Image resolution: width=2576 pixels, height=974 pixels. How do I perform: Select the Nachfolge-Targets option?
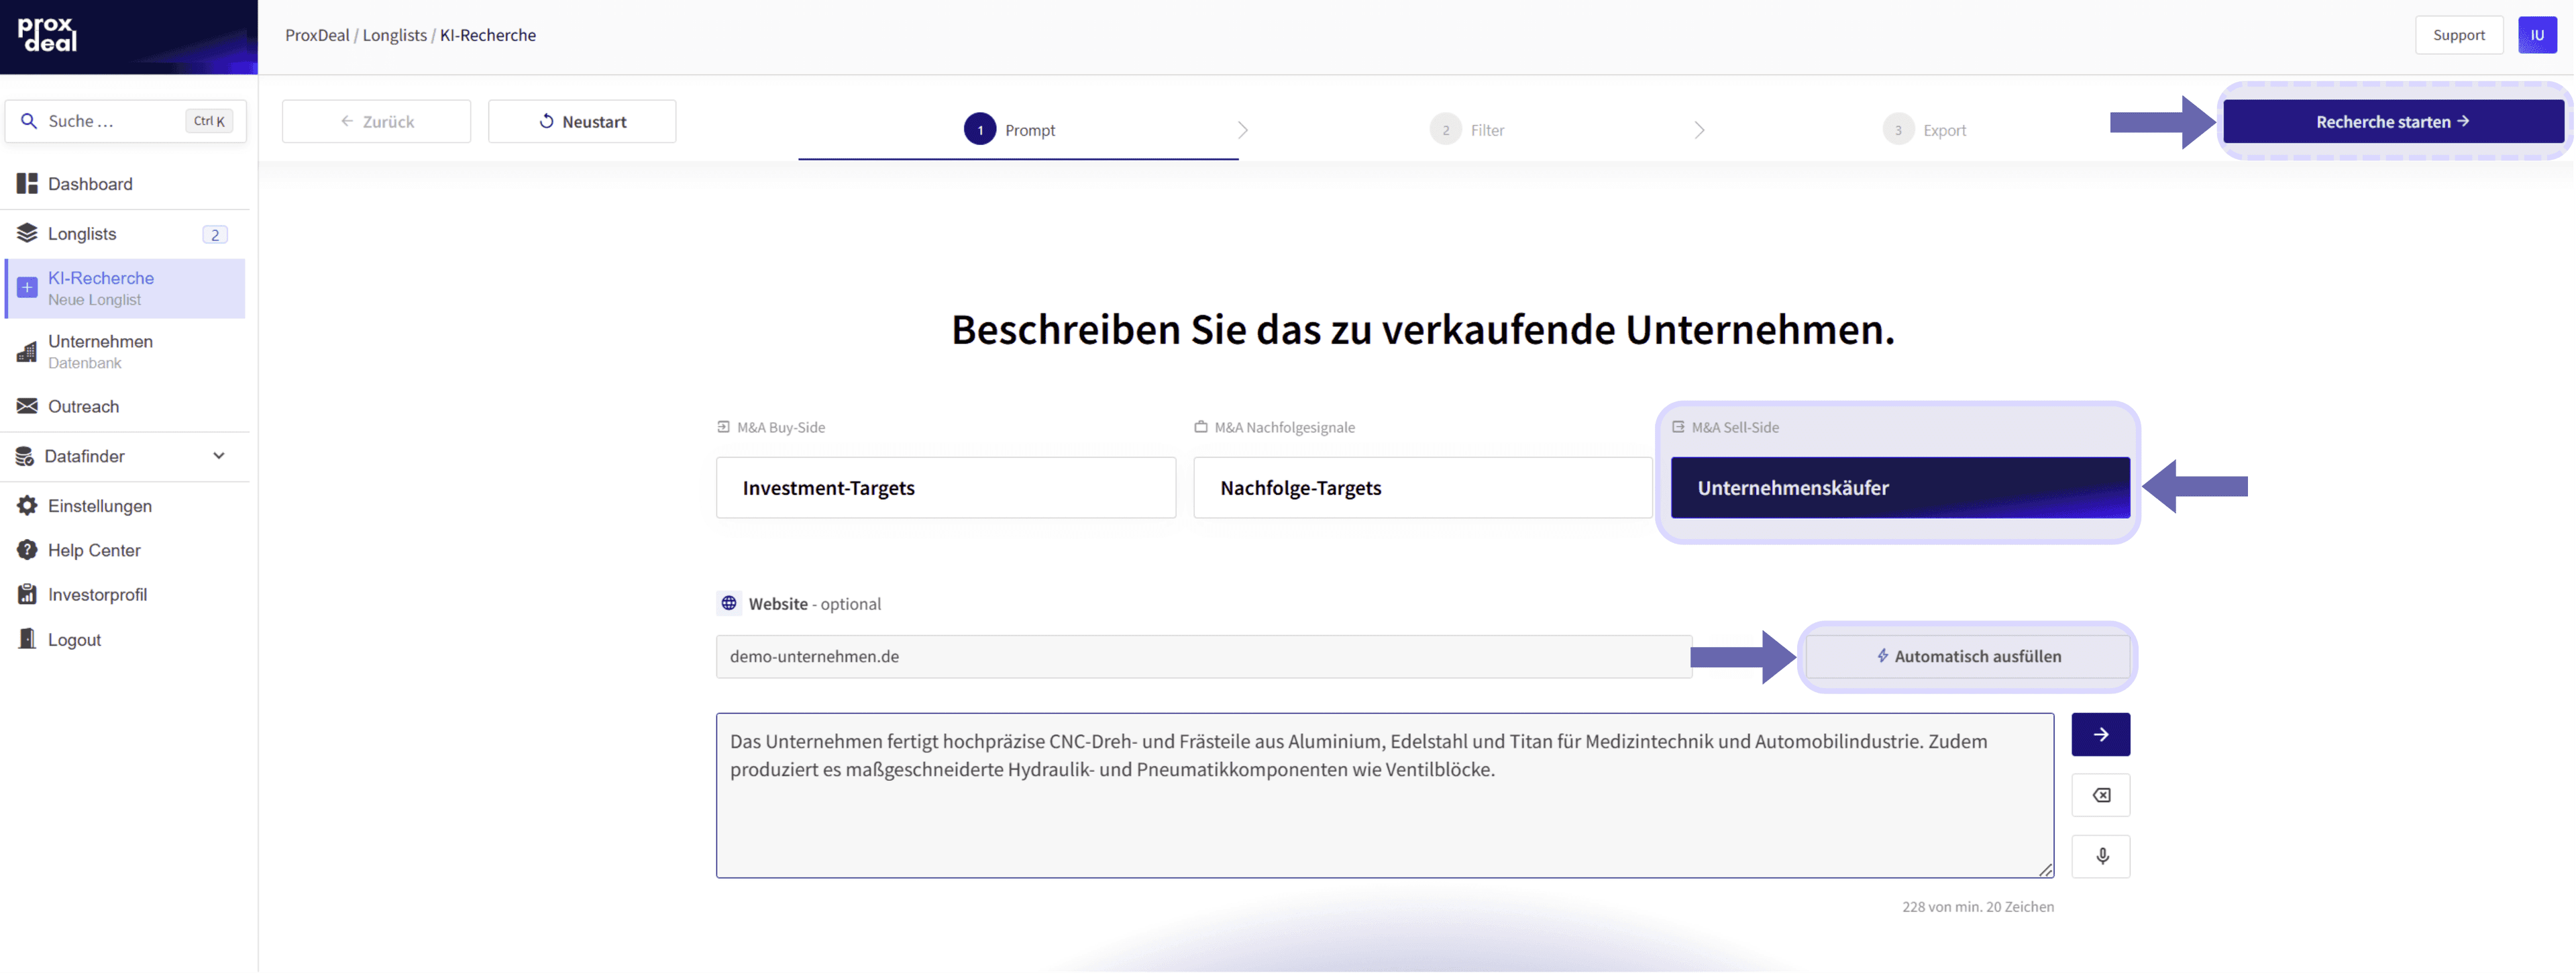pos(1423,489)
